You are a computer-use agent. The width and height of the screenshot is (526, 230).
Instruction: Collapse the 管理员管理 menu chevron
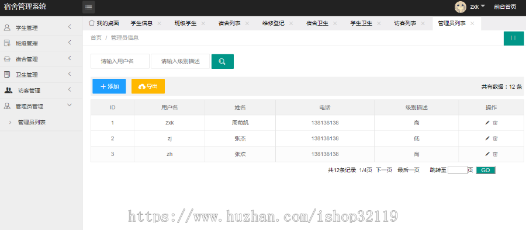pyautogui.click(x=70, y=105)
